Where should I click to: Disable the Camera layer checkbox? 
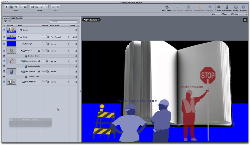point(4,30)
